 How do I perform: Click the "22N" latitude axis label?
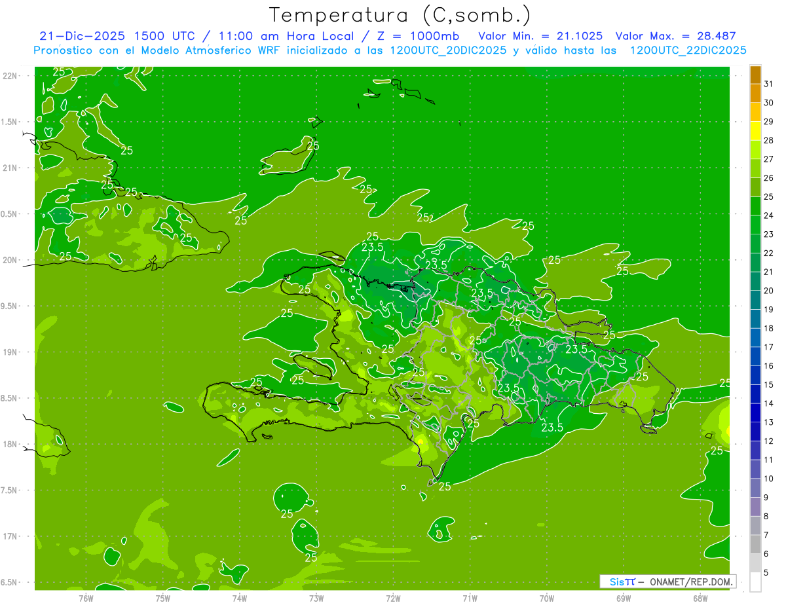pyautogui.click(x=9, y=76)
